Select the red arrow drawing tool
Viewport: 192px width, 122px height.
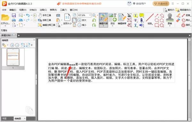pos(156,15)
